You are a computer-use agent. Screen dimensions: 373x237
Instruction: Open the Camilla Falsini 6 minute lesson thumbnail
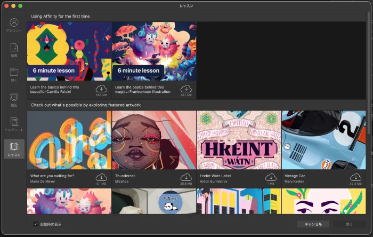point(69,51)
